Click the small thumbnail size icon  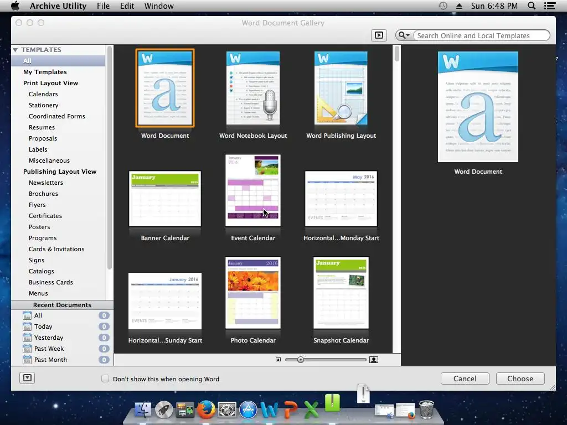pyautogui.click(x=278, y=360)
